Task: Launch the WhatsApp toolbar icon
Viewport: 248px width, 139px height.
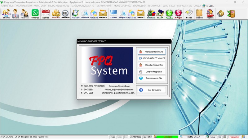Action: coord(35,14)
